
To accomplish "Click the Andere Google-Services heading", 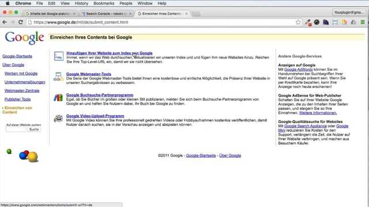I will (x=300, y=56).
